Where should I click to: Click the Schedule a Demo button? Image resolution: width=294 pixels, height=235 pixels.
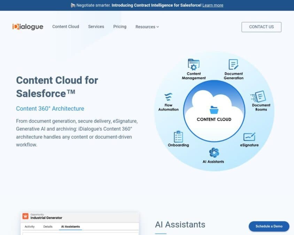pyautogui.click(x=269, y=226)
